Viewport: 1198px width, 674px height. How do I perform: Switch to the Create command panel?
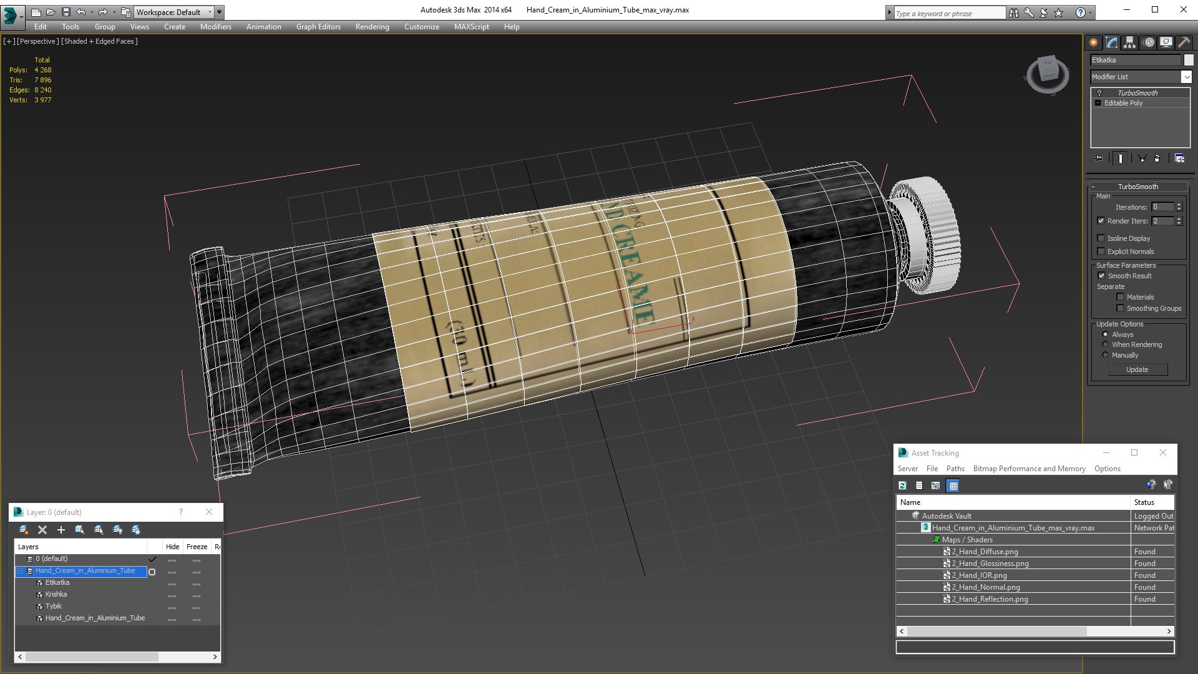(x=1094, y=42)
